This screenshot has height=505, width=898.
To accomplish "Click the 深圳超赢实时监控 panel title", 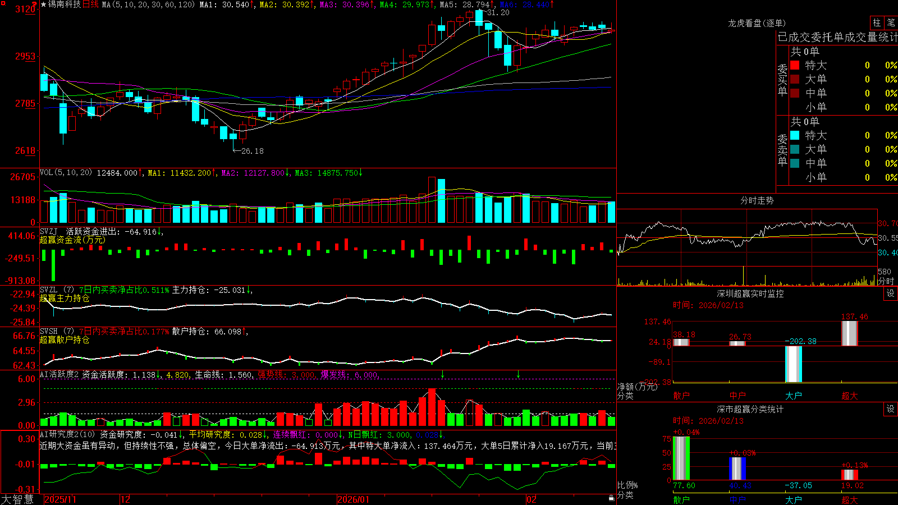I will pyautogui.click(x=750, y=293).
